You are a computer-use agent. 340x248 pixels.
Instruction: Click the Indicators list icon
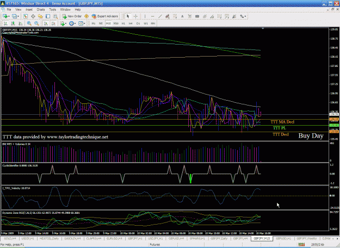point(63,23)
